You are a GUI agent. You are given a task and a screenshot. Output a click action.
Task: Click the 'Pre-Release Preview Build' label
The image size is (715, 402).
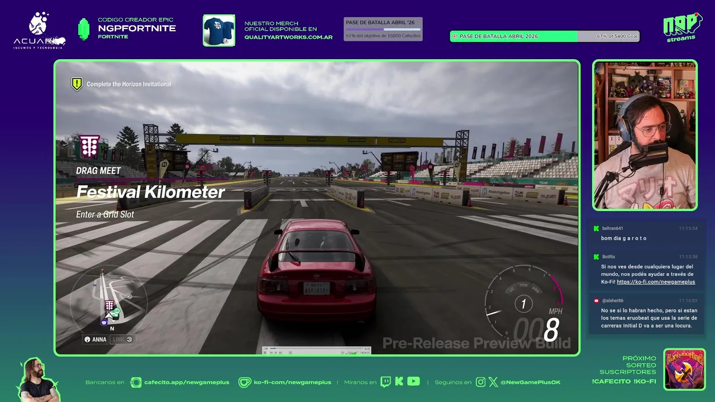click(476, 343)
